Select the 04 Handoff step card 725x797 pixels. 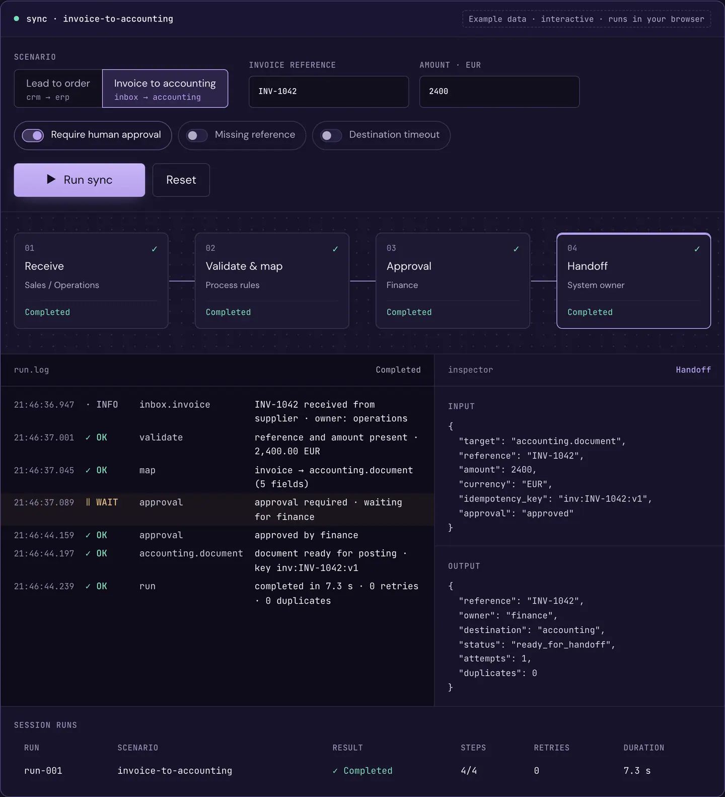pyautogui.click(x=634, y=280)
